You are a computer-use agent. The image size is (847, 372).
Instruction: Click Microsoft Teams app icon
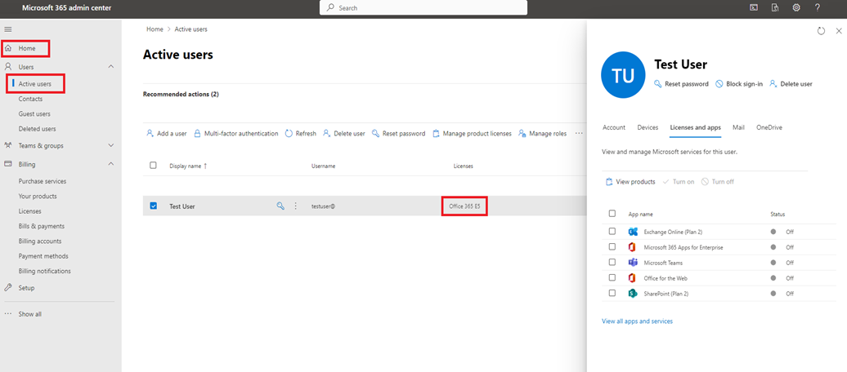tap(633, 263)
